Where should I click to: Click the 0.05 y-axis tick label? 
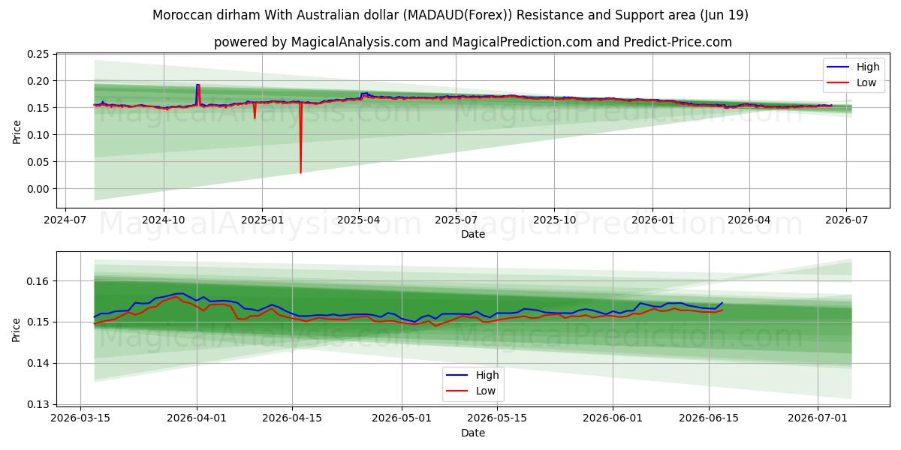(x=38, y=162)
